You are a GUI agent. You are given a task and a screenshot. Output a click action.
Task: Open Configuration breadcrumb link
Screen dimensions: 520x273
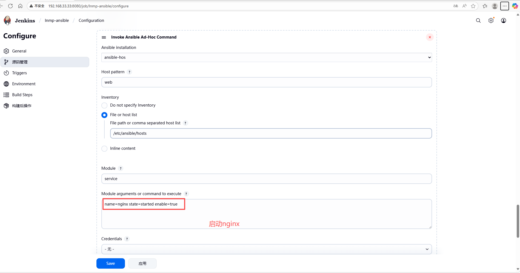click(x=91, y=20)
